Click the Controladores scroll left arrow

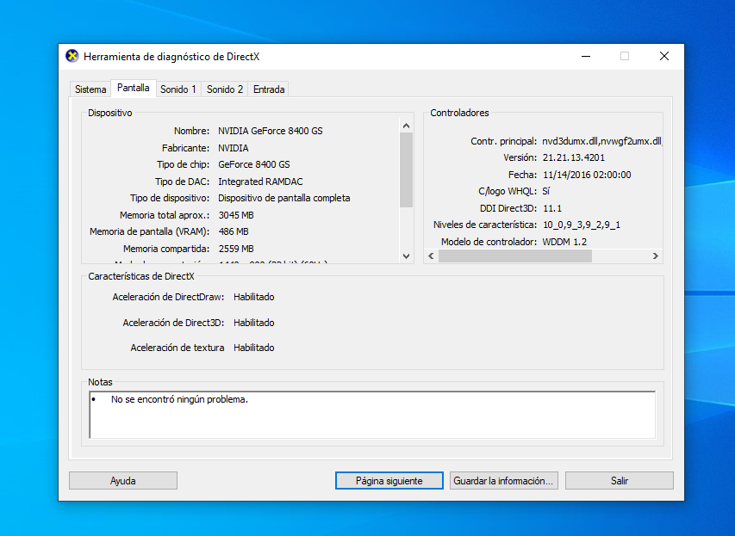tap(431, 256)
